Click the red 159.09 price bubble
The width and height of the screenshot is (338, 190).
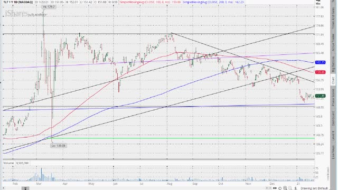point(320,72)
